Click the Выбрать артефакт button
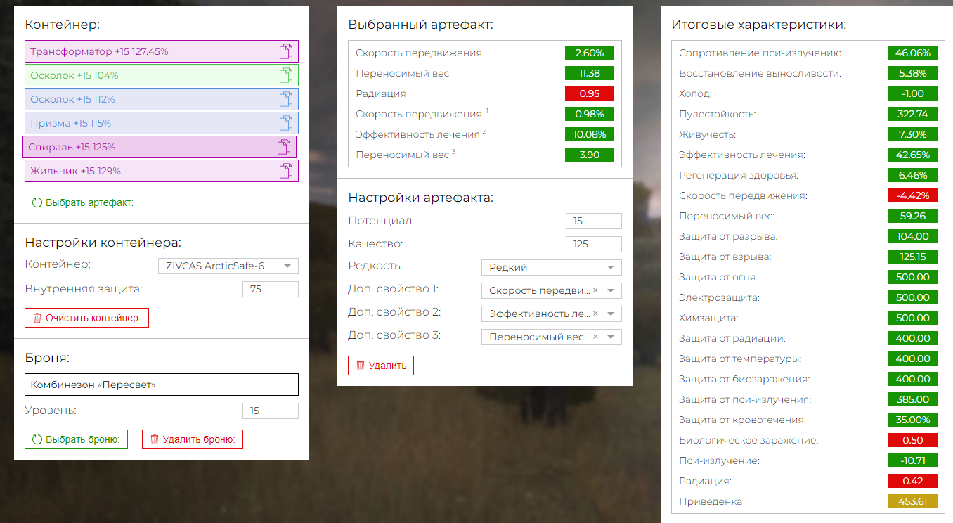953x523 pixels. click(x=83, y=202)
